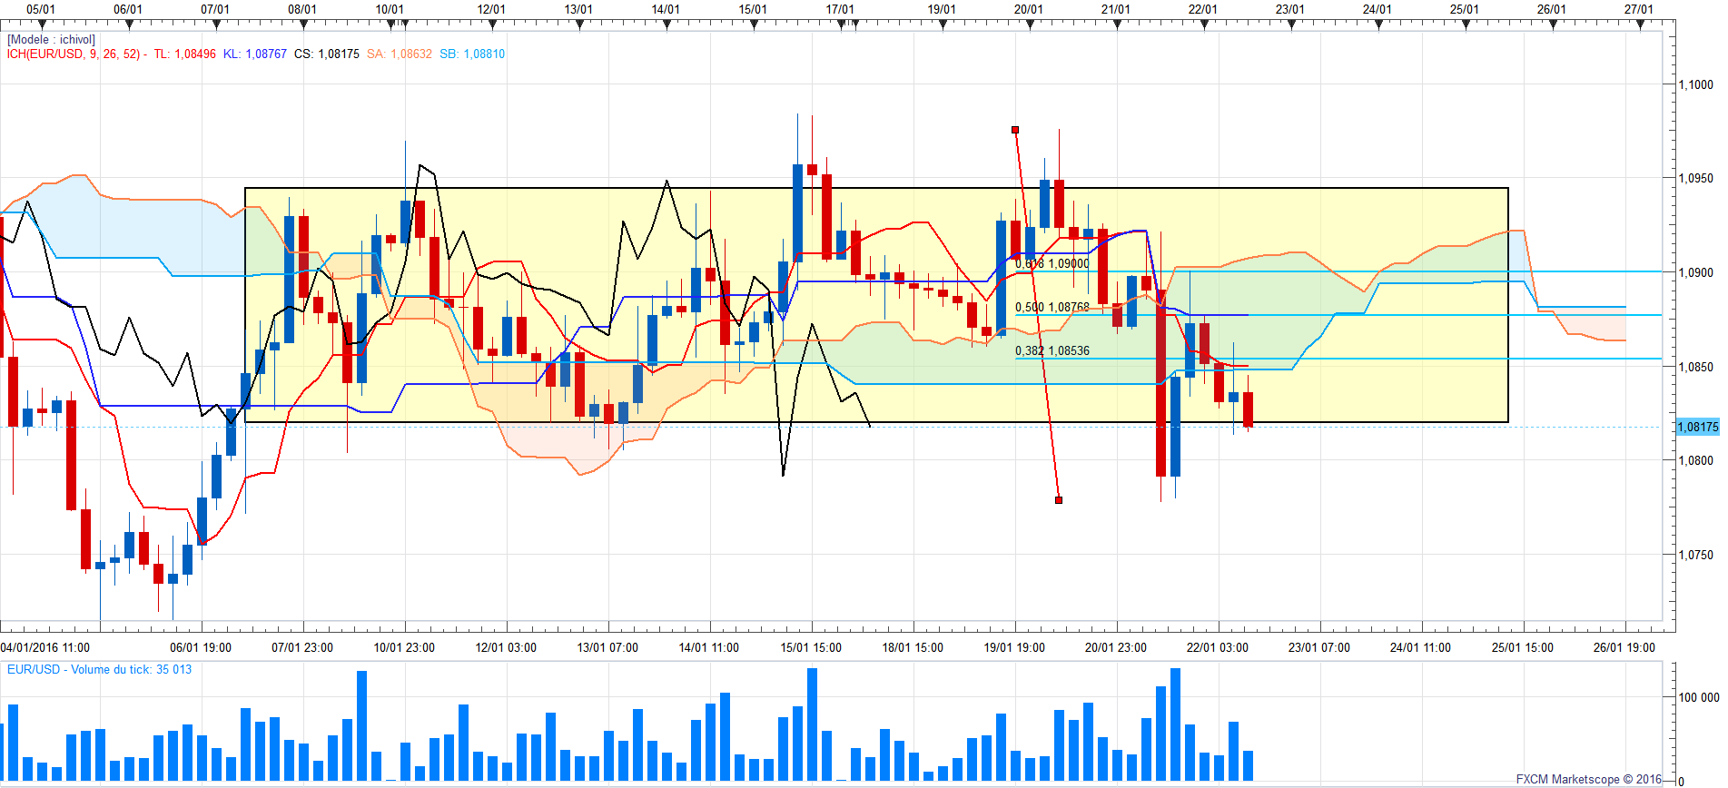Click the 13/01 day marker on top axis
The height and width of the screenshot is (788, 1728).
pos(578,10)
